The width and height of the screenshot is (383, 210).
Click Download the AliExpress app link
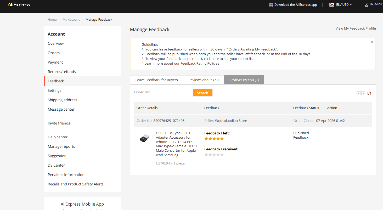pyautogui.click(x=296, y=5)
